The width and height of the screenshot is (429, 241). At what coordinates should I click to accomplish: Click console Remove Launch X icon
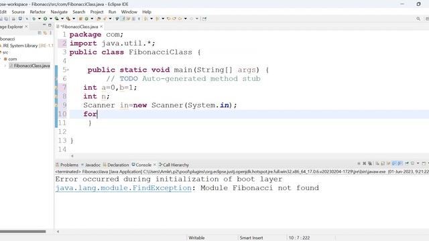click(x=364, y=163)
